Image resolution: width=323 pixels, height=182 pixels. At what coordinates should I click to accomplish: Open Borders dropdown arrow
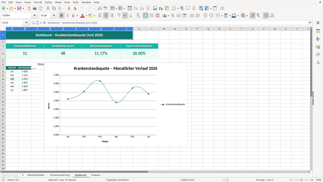222,16
